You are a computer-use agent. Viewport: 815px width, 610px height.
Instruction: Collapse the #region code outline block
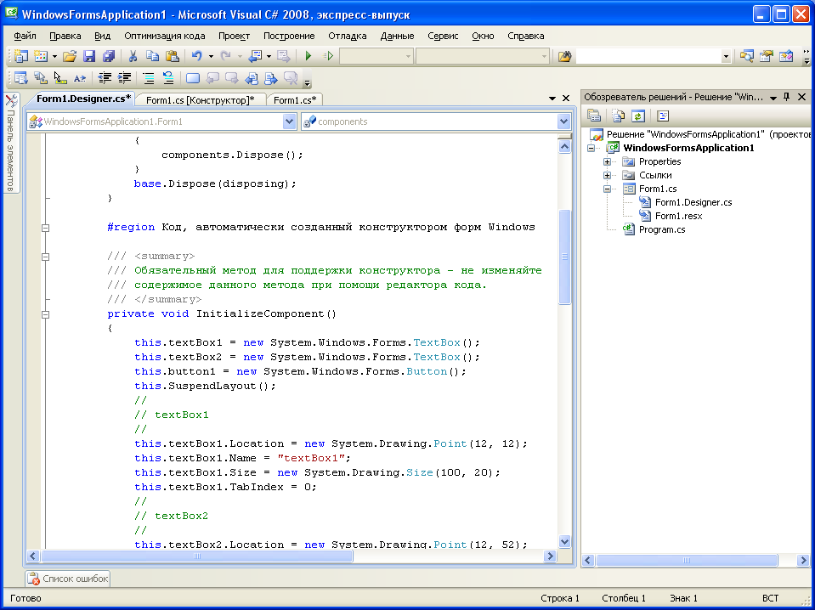[46, 228]
